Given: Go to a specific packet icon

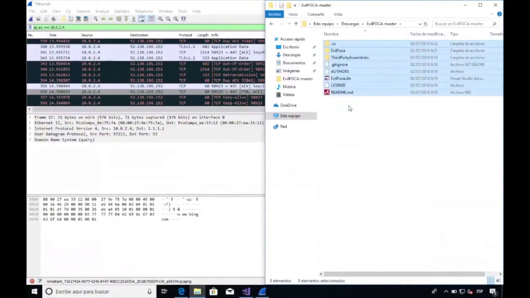Looking at the screenshot, I should 118,19.
